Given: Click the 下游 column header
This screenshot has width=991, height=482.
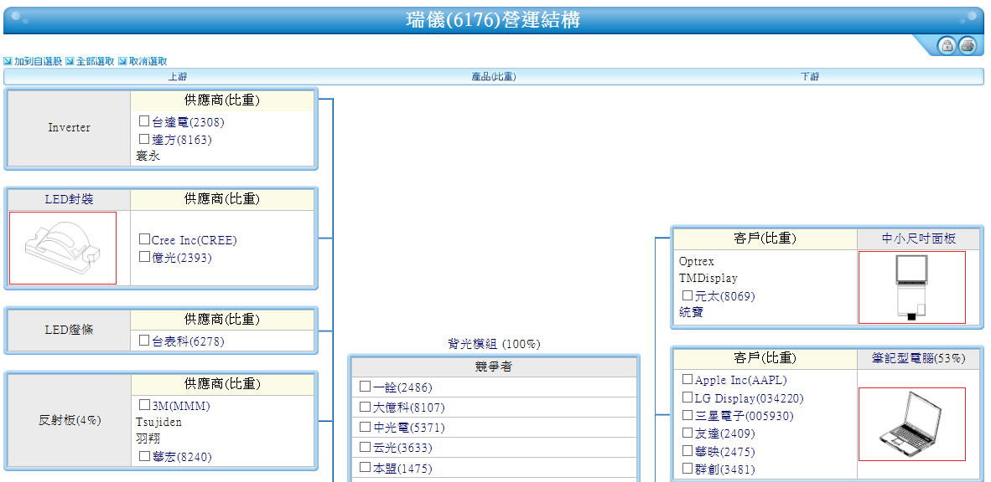Looking at the screenshot, I should (810, 77).
